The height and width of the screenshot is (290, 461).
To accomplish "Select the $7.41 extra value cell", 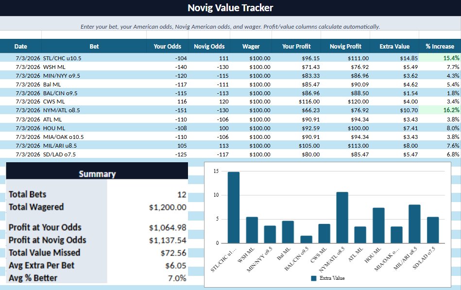I will [x=394, y=128].
